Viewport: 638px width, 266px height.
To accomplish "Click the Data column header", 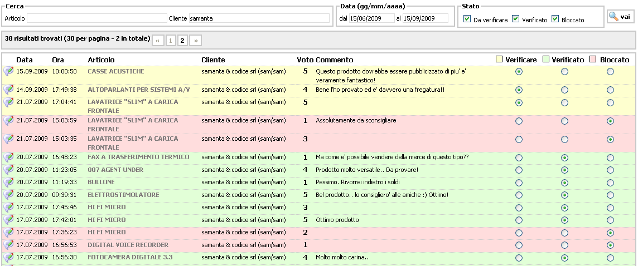I will point(25,60).
